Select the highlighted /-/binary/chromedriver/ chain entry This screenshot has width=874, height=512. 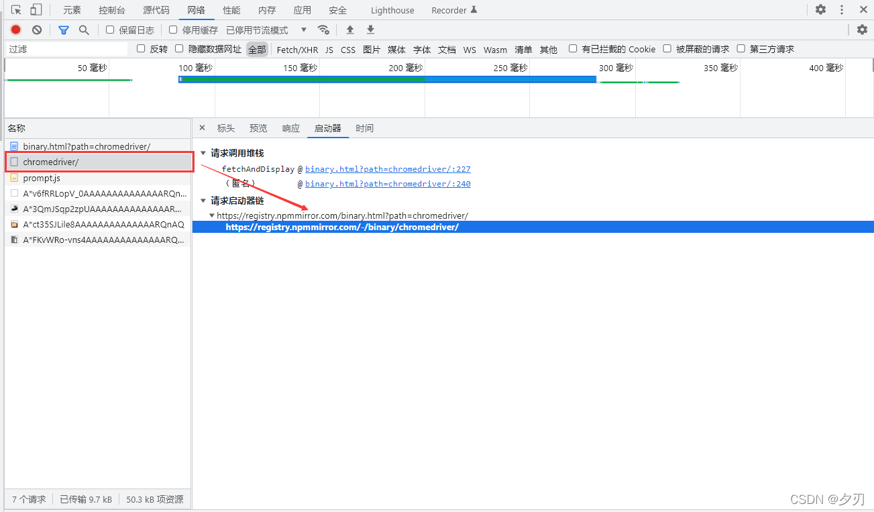(533, 227)
